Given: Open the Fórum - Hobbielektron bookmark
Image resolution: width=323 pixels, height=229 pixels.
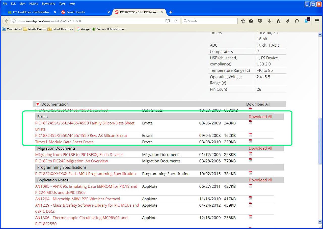Looking at the screenshot, I should [109, 29].
